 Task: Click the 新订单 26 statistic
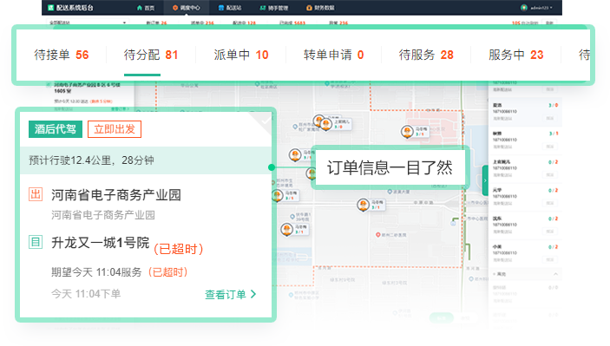tap(156, 23)
